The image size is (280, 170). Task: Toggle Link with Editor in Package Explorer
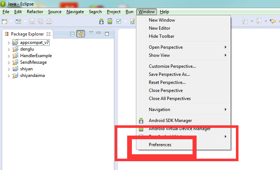coord(81,34)
